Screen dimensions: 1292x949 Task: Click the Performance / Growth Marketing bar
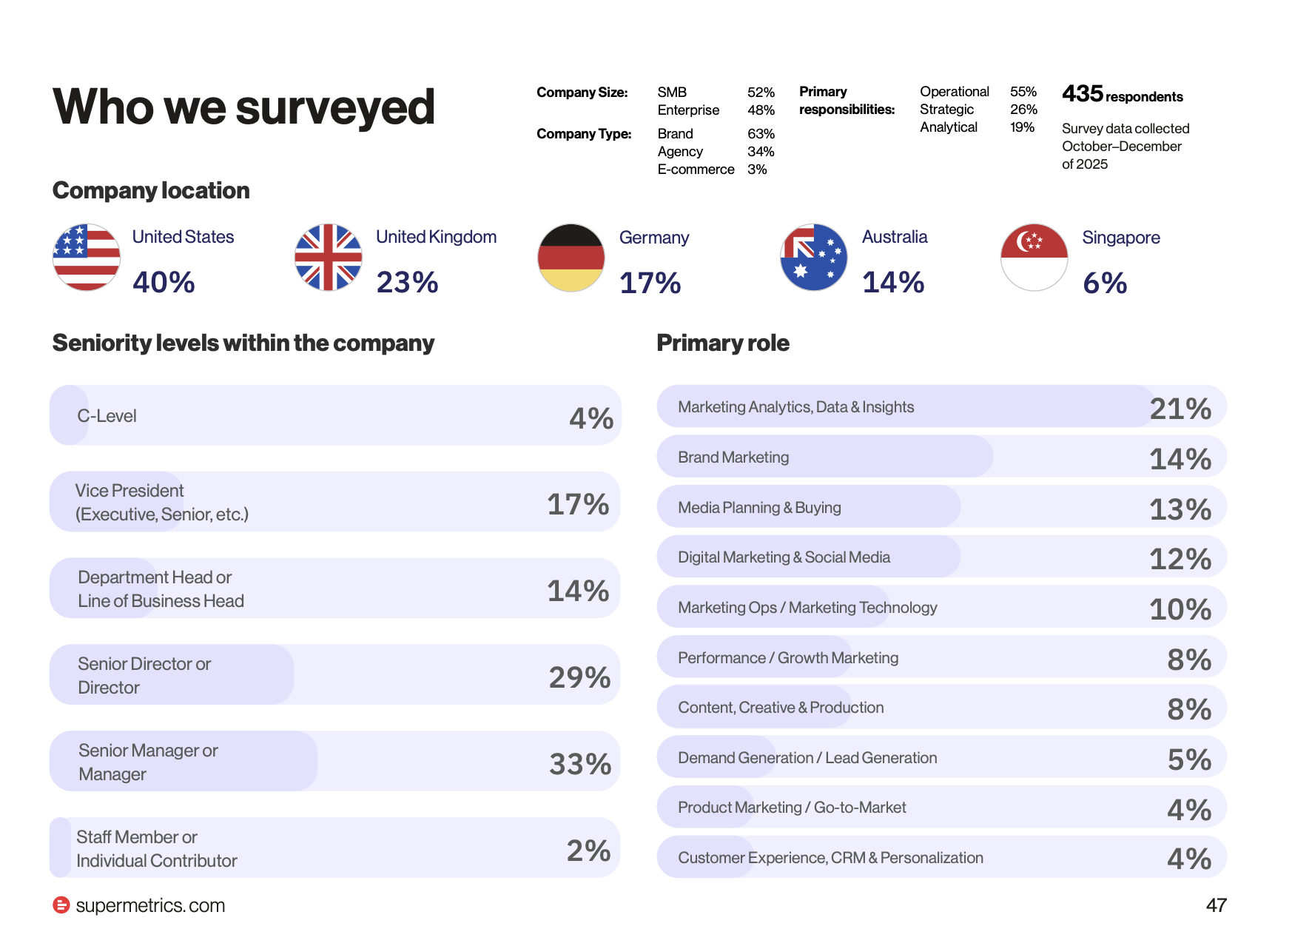(942, 657)
